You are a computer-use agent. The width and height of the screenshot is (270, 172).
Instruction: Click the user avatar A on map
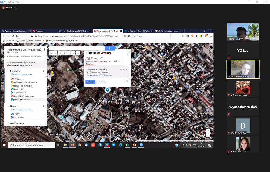[x=207, y=46]
